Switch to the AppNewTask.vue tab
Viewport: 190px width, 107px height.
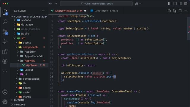click(x=68, y=11)
